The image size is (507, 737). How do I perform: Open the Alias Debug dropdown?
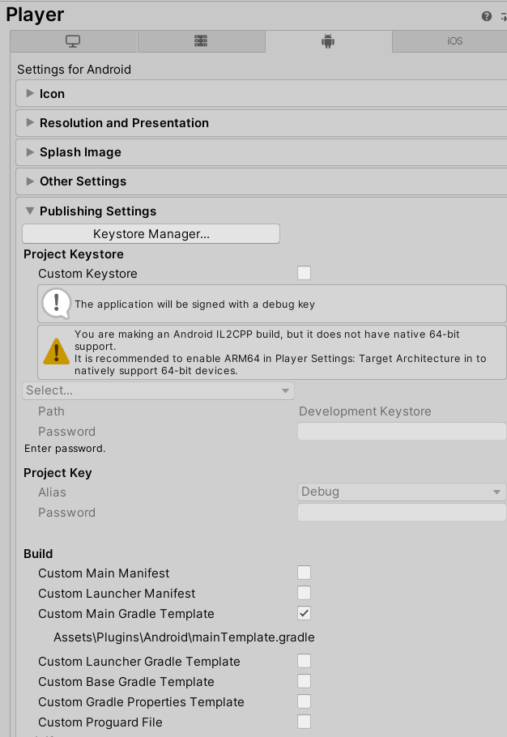[x=402, y=492]
